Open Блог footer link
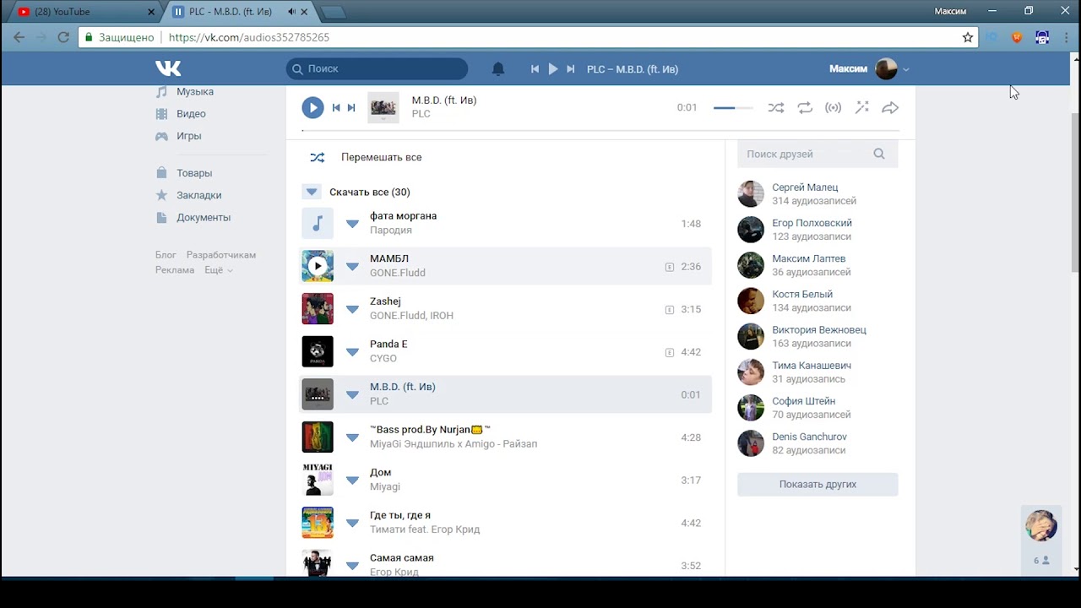Screen dimensions: 1081x608 pos(166,255)
